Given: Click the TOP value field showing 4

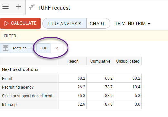Looking at the screenshot, I should pos(57,48).
